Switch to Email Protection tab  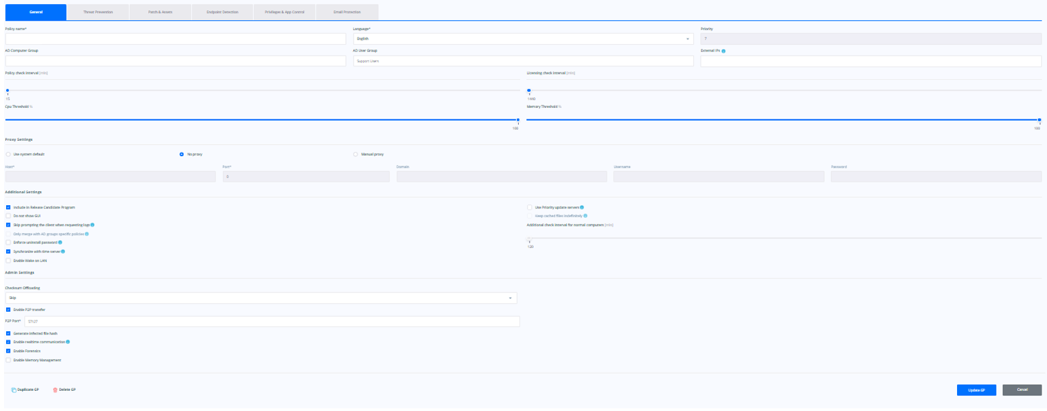click(346, 12)
